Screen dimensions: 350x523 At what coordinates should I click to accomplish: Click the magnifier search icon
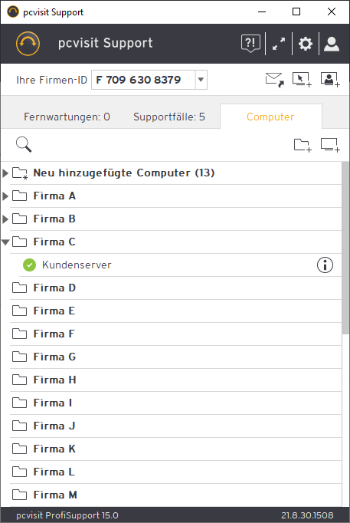pos(24,145)
